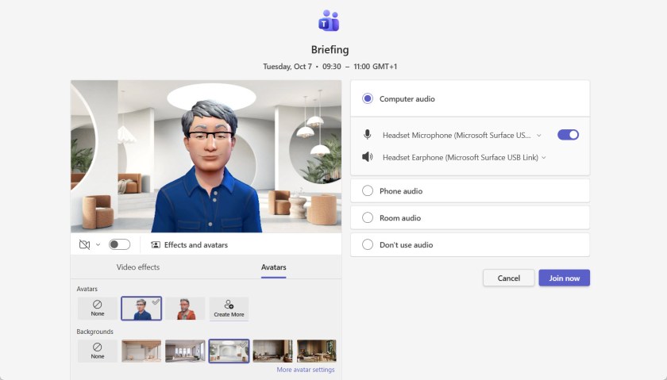The height and width of the screenshot is (380, 667).
Task: Select the Phone audio radio button
Action: (x=368, y=191)
